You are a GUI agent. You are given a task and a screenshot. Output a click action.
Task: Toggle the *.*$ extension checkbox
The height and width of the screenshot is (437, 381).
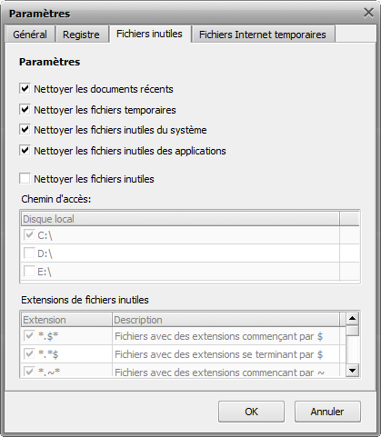(x=29, y=354)
